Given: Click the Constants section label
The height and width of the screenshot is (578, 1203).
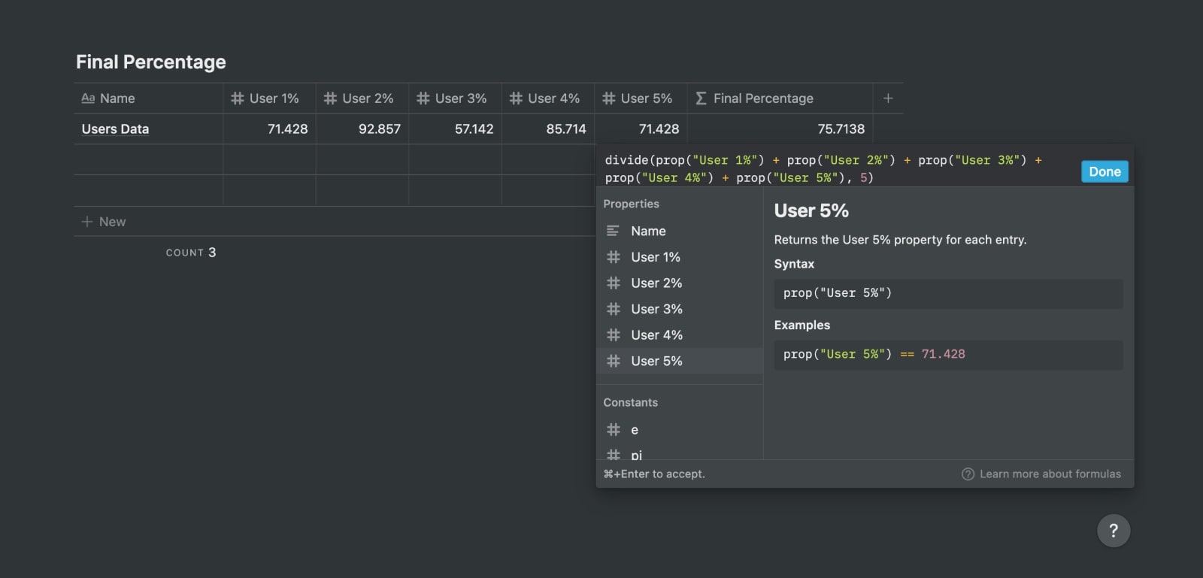Looking at the screenshot, I should point(630,402).
